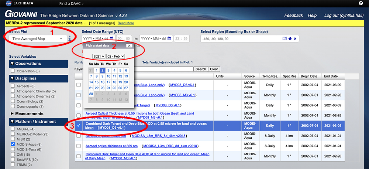Sort by the End Date column header

pos(330,77)
